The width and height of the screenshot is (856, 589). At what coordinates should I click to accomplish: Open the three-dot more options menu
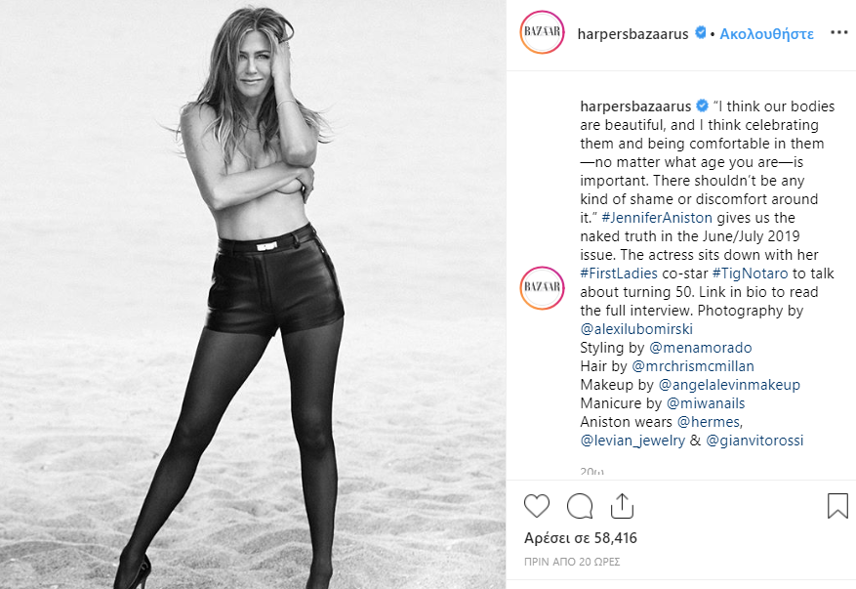pyautogui.click(x=839, y=33)
